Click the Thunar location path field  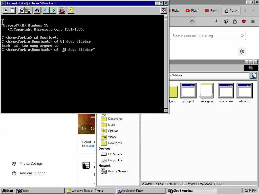(209, 75)
